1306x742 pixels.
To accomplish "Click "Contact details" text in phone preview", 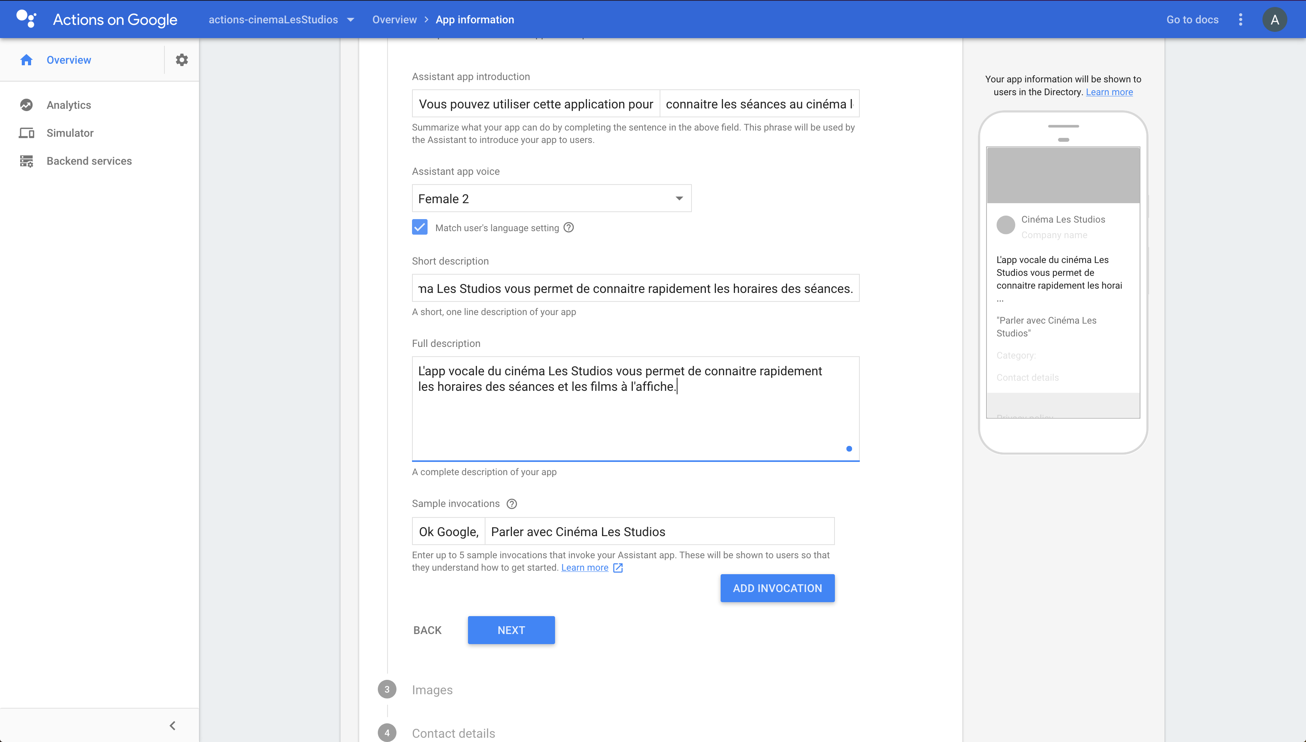I will pos(1027,378).
